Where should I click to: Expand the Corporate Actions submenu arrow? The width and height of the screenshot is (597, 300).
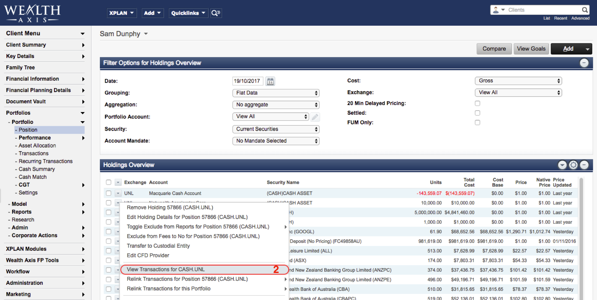point(83,236)
